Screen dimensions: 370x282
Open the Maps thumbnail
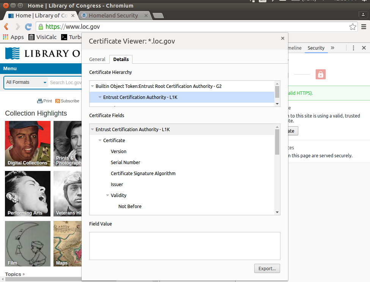68,244
